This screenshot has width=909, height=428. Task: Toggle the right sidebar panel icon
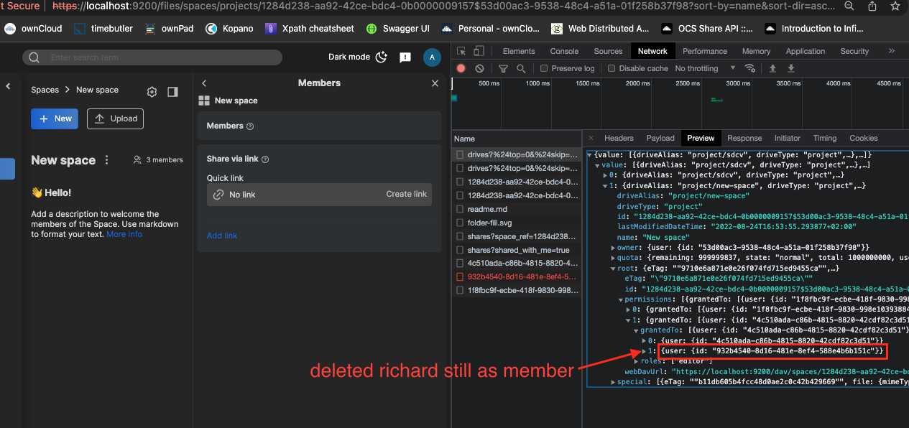pyautogui.click(x=172, y=92)
